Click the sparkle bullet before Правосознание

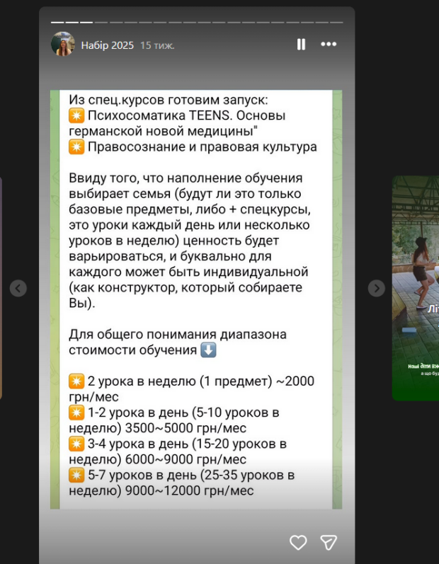[76, 147]
